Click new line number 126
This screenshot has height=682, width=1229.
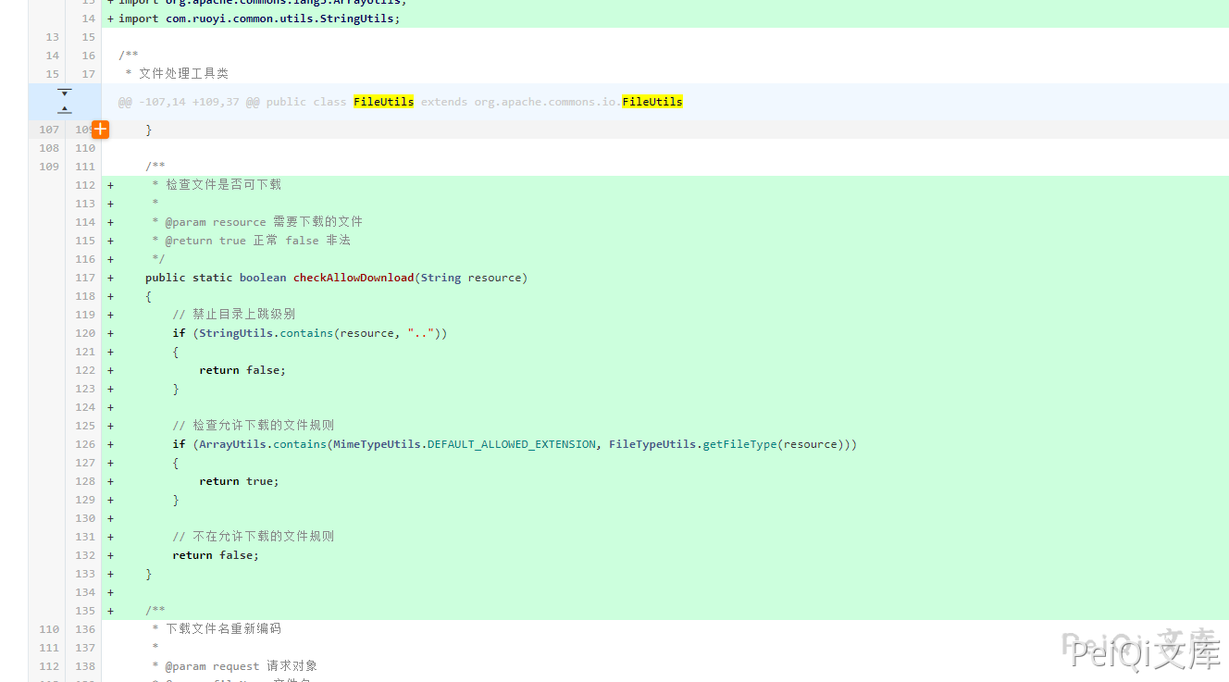(x=85, y=444)
